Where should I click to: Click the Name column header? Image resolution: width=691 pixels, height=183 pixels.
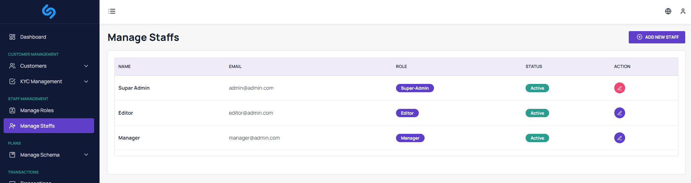tap(125, 67)
